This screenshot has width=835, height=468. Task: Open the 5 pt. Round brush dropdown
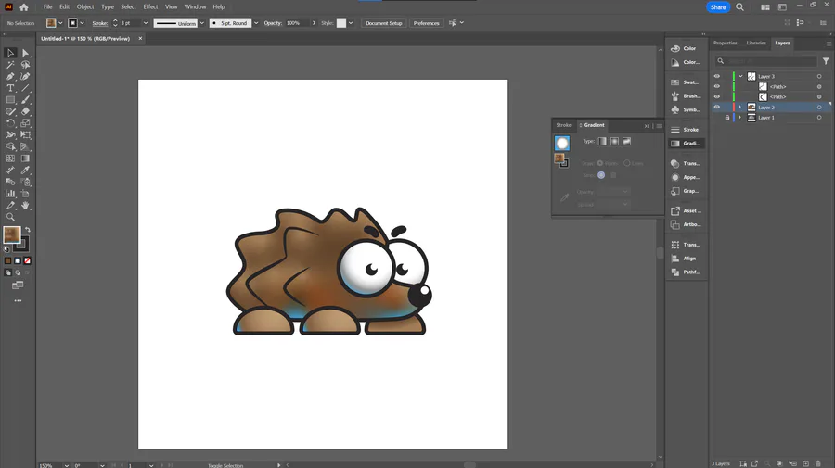256,23
